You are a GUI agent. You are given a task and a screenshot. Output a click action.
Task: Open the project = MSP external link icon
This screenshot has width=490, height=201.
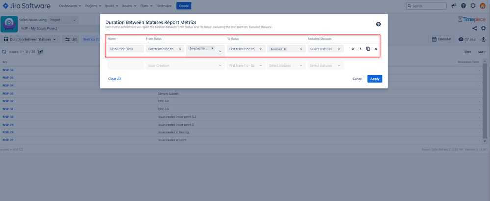21,149
